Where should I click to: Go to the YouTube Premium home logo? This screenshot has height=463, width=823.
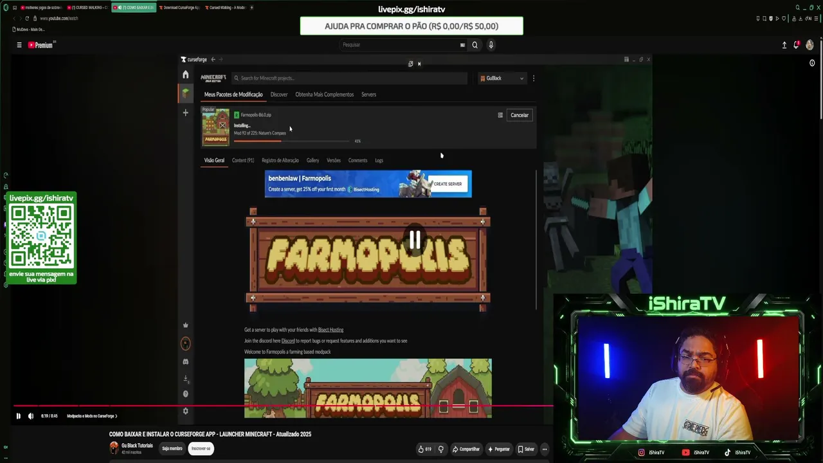click(41, 45)
